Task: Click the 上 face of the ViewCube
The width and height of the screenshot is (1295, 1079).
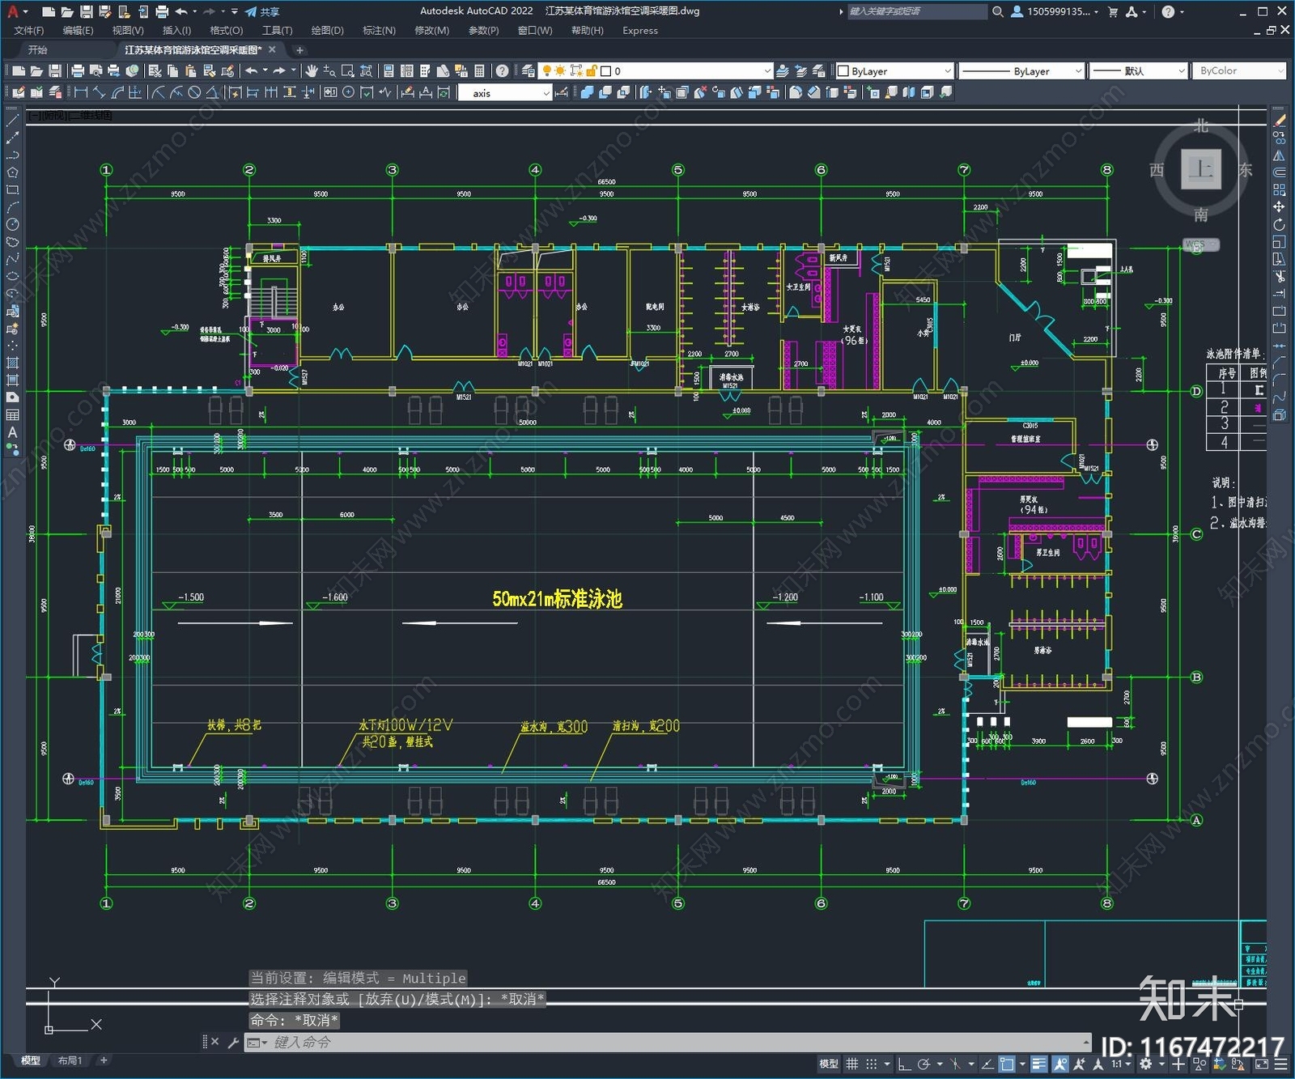Action: 1201,168
